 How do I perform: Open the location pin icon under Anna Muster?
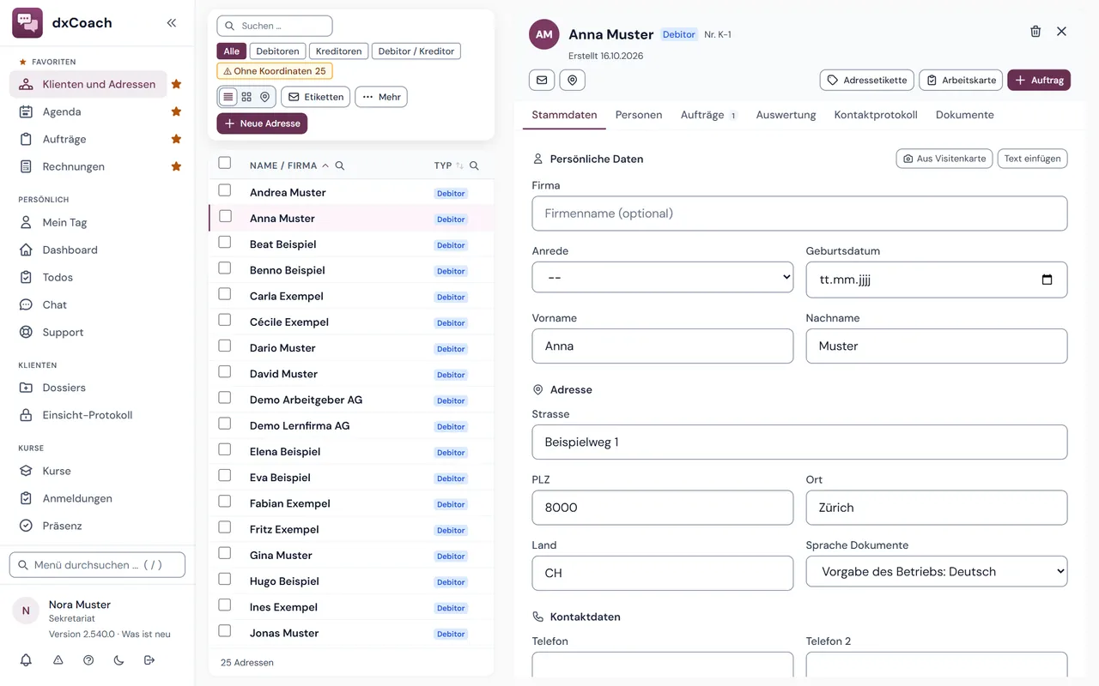(573, 80)
